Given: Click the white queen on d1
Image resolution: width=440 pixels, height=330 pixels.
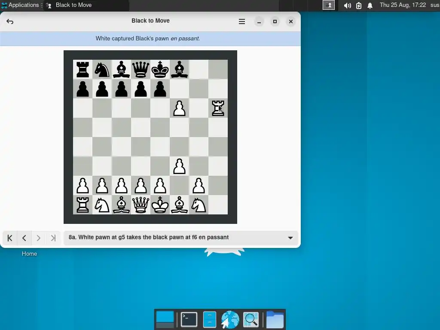Looking at the screenshot, I should pyautogui.click(x=141, y=205).
